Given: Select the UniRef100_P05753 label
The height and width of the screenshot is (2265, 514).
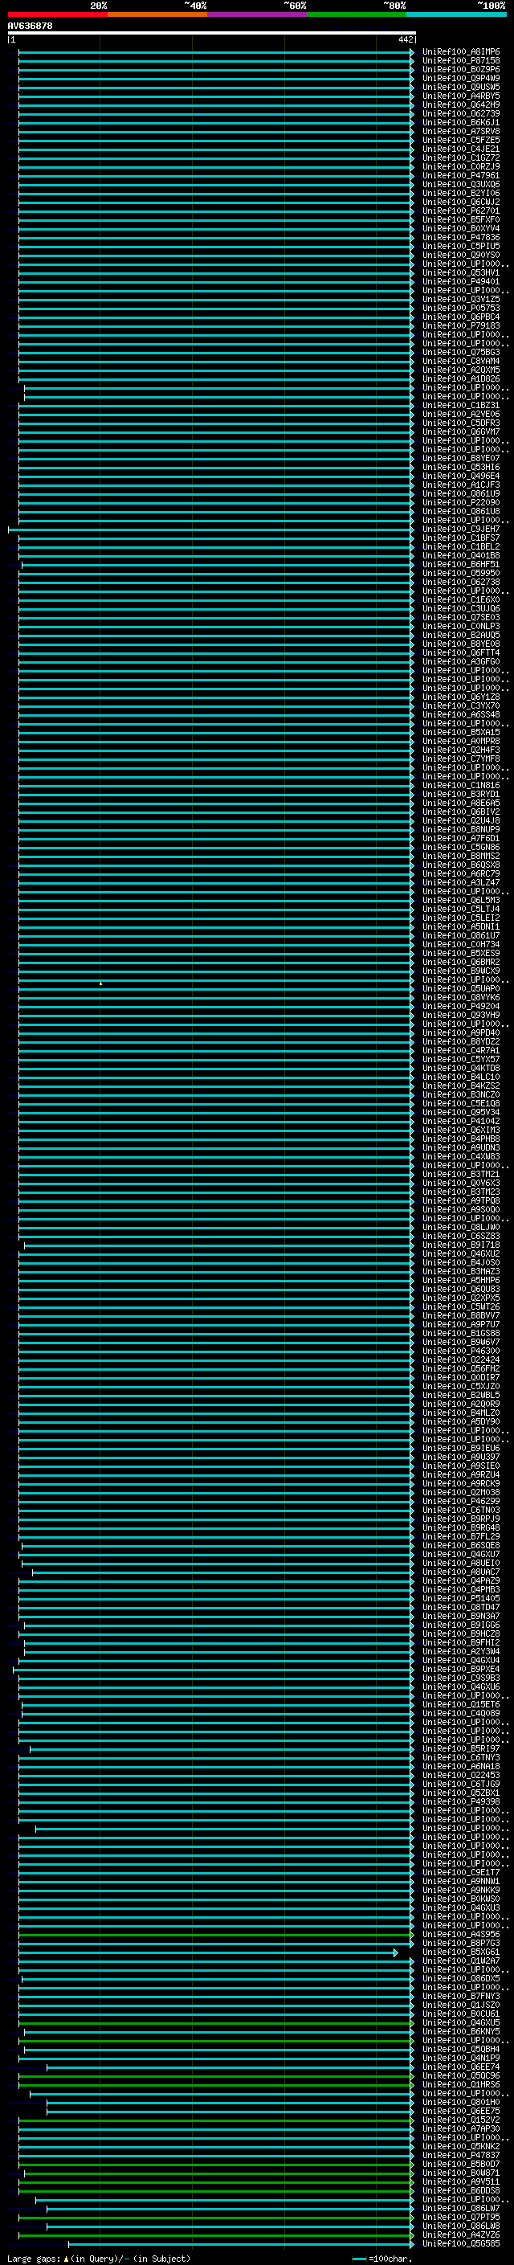Looking at the screenshot, I should click(461, 308).
